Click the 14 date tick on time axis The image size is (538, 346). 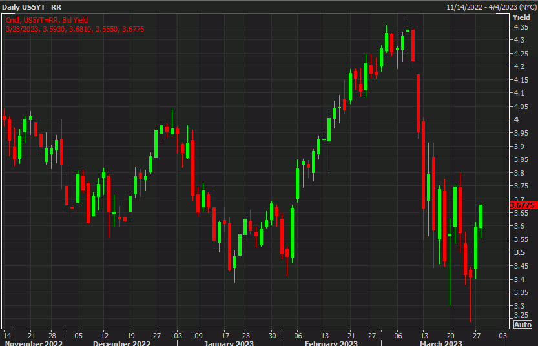[x=6, y=335]
